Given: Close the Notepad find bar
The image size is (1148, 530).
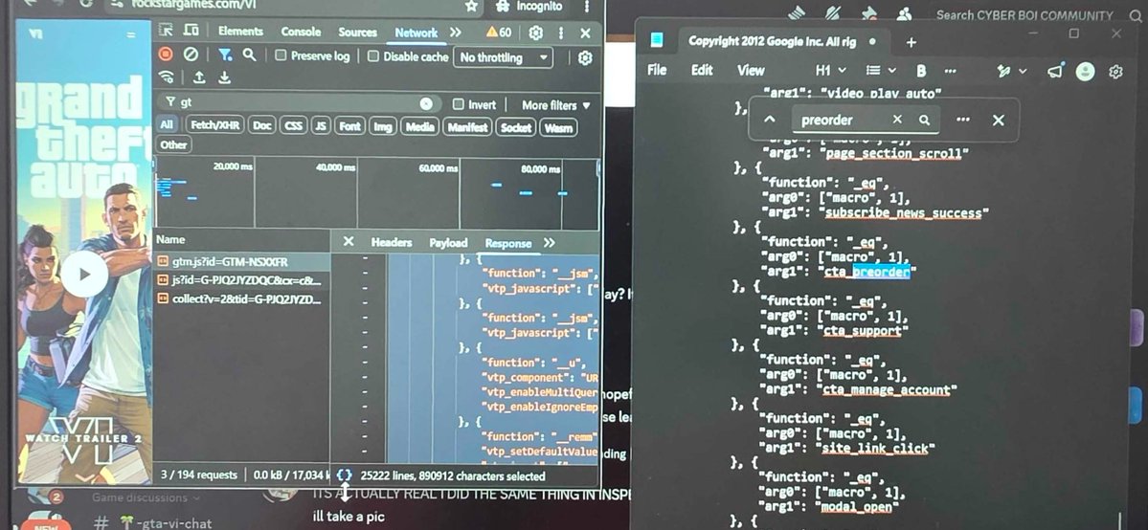Looking at the screenshot, I should pyautogui.click(x=998, y=120).
